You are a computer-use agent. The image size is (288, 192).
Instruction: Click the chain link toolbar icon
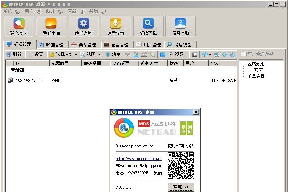[x=128, y=55]
